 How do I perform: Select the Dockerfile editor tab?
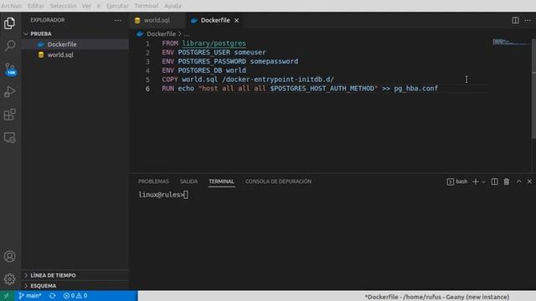pyautogui.click(x=215, y=20)
